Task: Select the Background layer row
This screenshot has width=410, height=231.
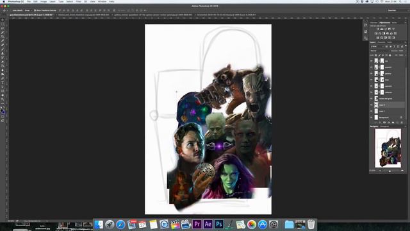Action: click(387, 117)
